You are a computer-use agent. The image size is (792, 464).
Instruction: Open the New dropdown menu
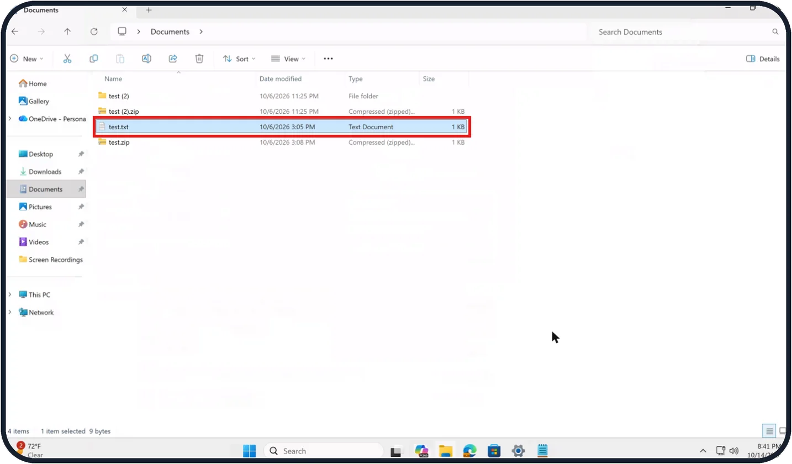(27, 59)
